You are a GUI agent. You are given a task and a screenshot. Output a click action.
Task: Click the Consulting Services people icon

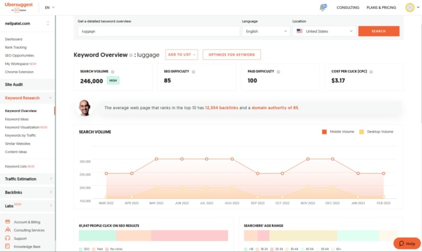pyautogui.click(x=8, y=230)
